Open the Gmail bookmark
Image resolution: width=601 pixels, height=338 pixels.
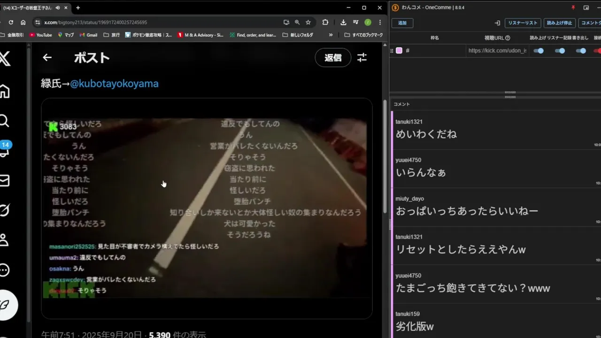tap(88, 35)
